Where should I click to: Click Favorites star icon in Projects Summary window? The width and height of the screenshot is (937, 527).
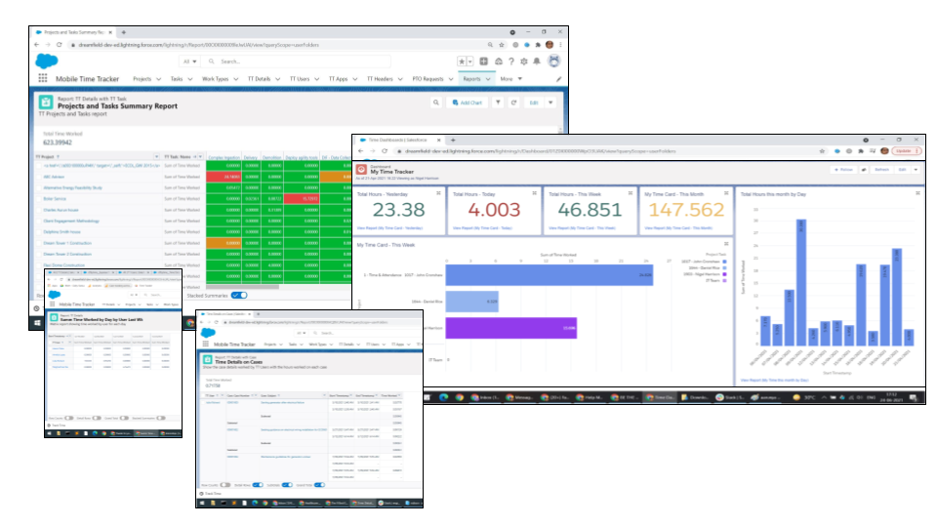pyautogui.click(x=462, y=61)
